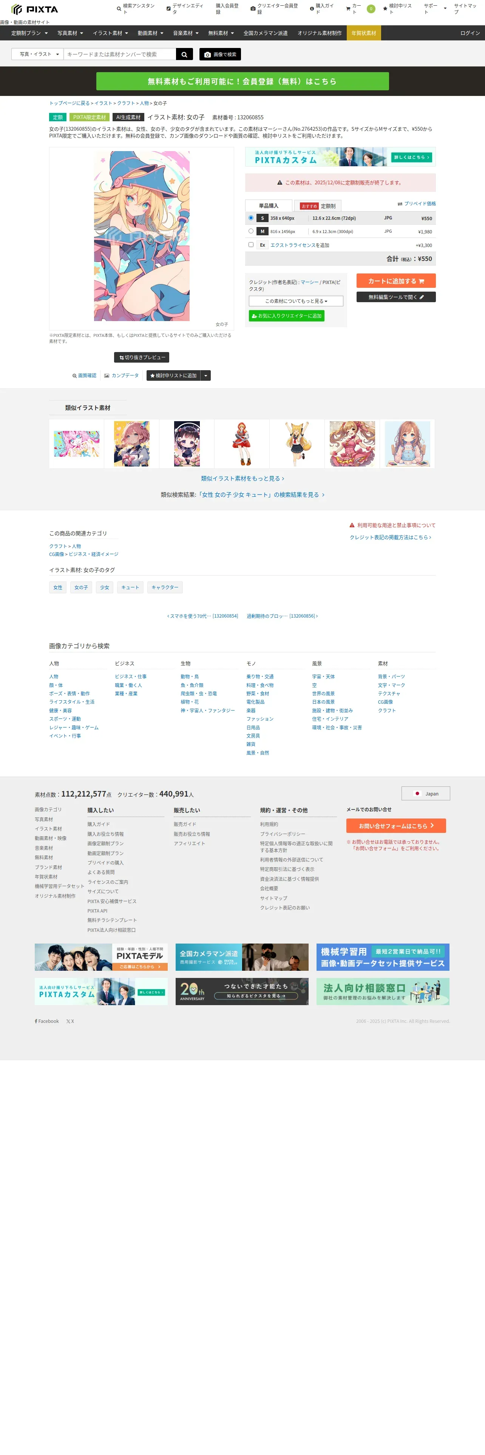
Task: Open Facebook link in footer
Action: coord(47,1021)
